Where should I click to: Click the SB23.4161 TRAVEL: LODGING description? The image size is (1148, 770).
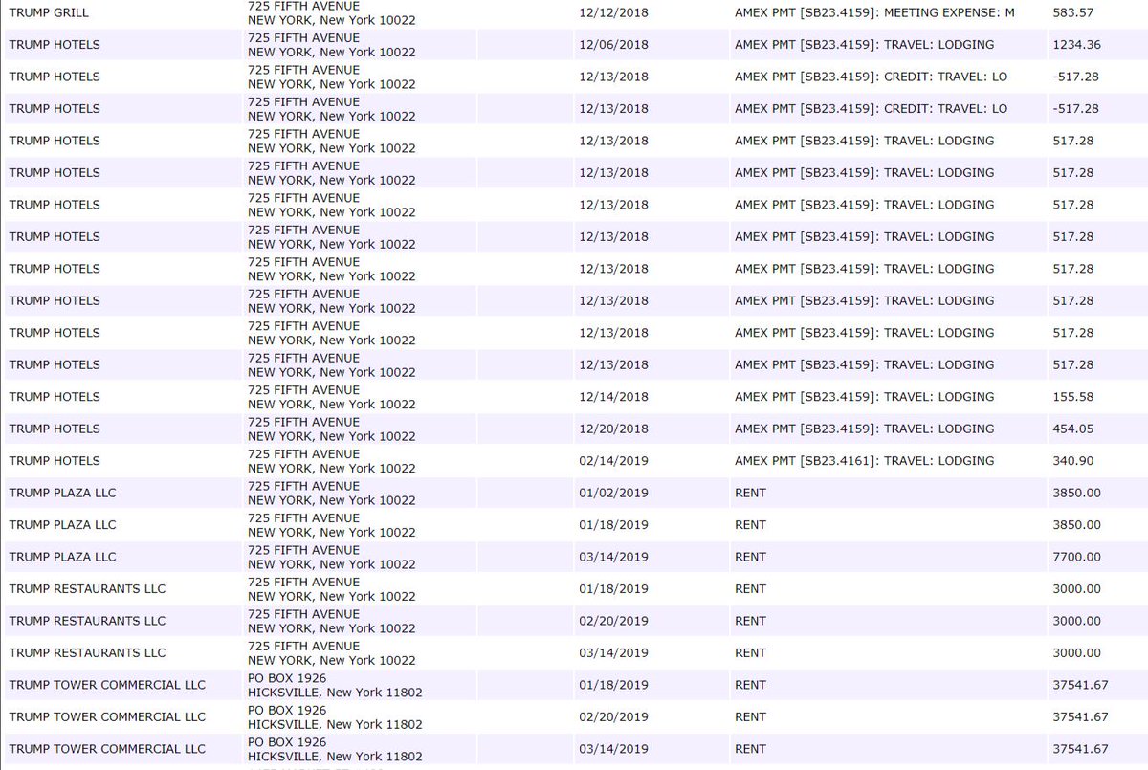(x=864, y=461)
